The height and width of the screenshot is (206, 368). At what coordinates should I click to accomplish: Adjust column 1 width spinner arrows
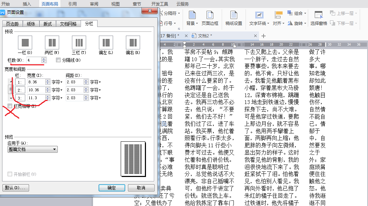click(48, 82)
